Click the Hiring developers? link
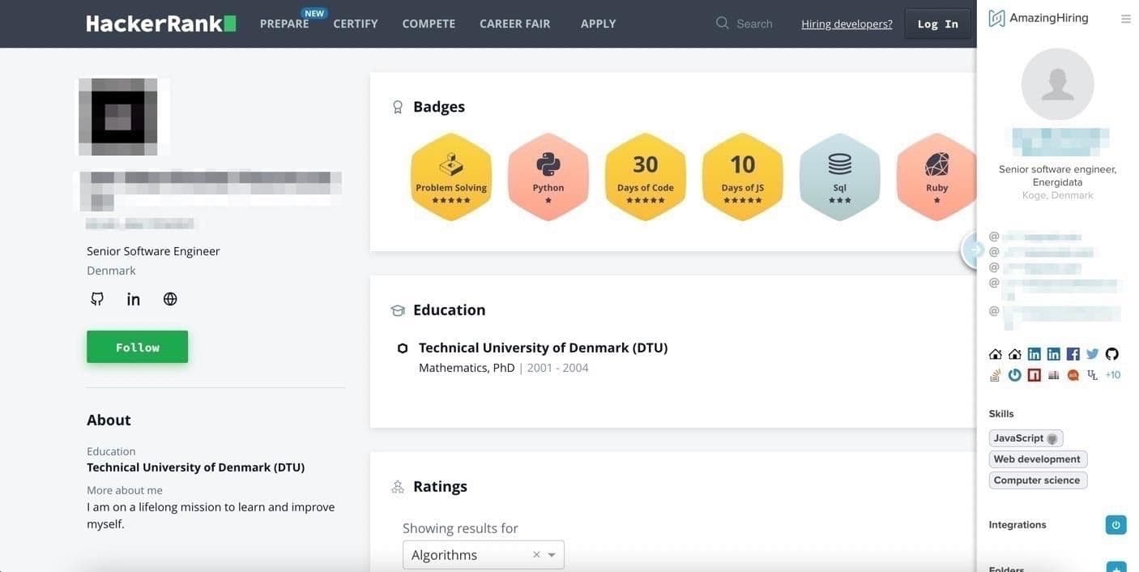 [x=847, y=23]
